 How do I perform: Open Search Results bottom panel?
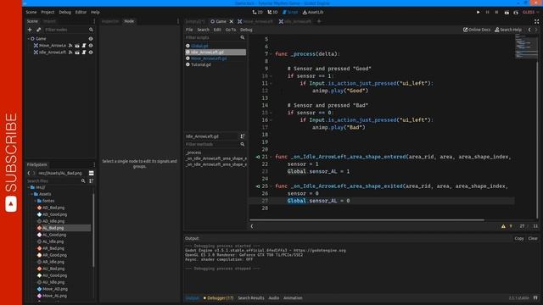(251, 297)
